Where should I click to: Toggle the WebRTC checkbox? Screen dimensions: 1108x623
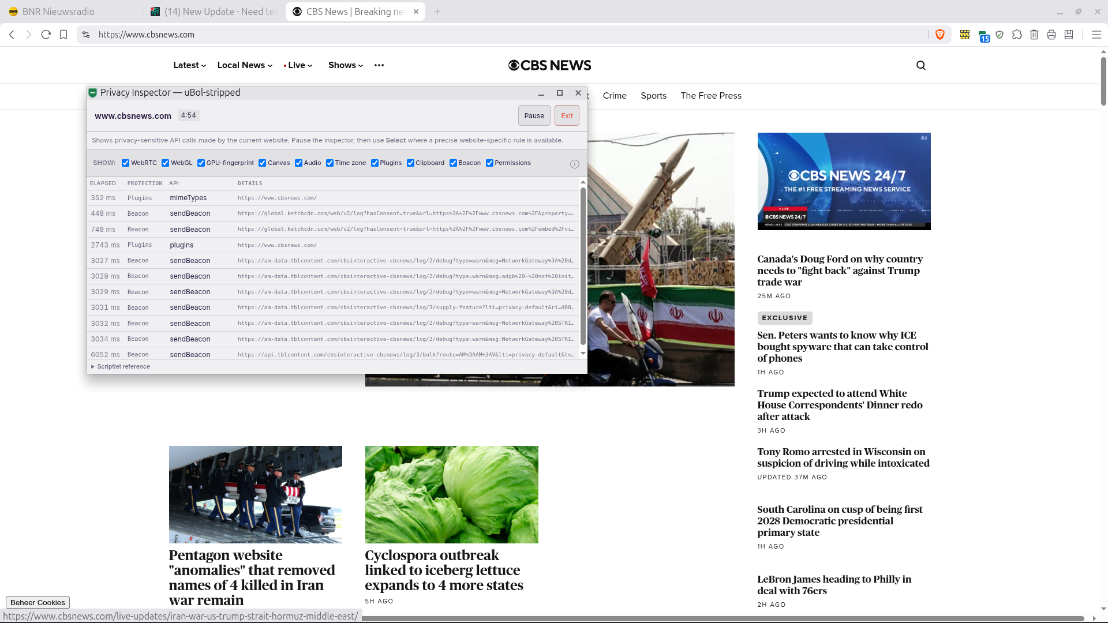pyautogui.click(x=125, y=163)
